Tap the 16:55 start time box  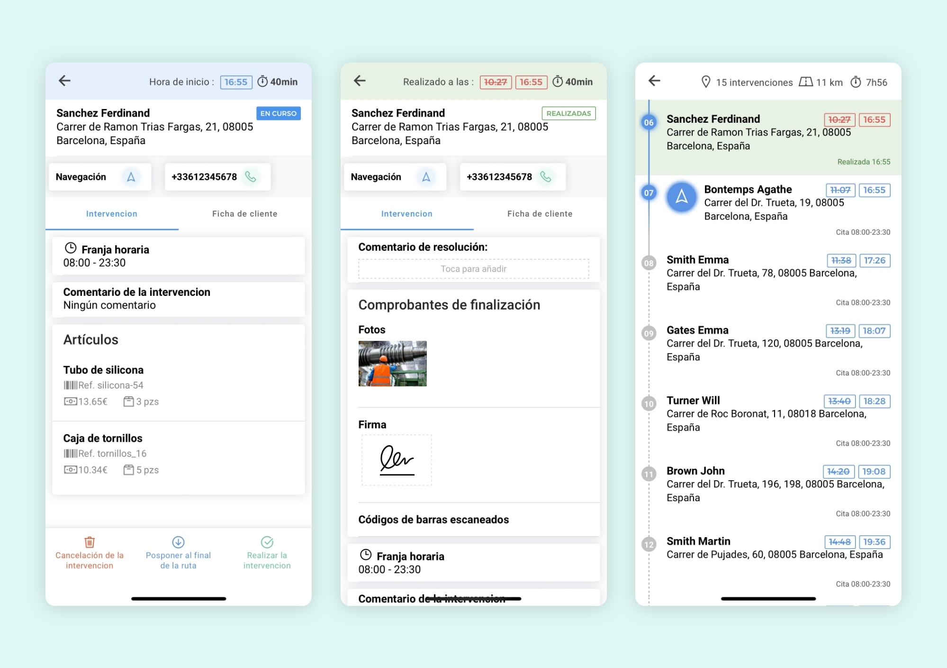pyautogui.click(x=236, y=82)
